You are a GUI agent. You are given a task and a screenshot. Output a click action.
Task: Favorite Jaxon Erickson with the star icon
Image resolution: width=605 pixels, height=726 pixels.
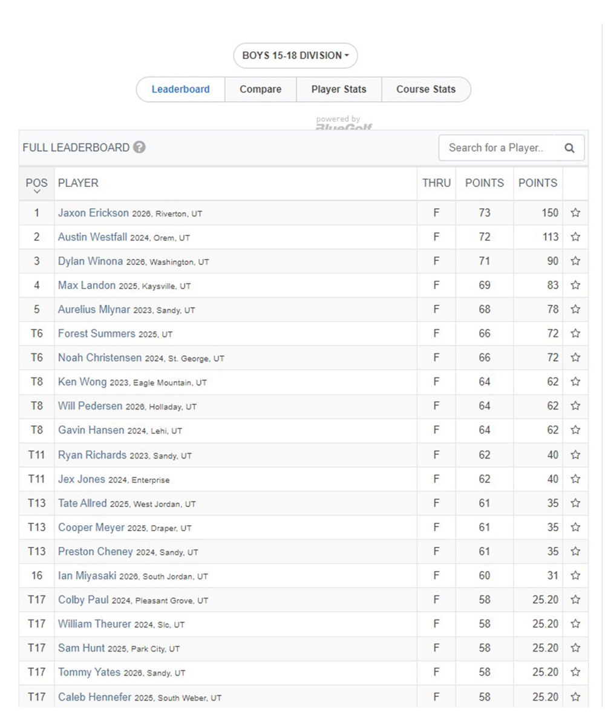pyautogui.click(x=575, y=213)
